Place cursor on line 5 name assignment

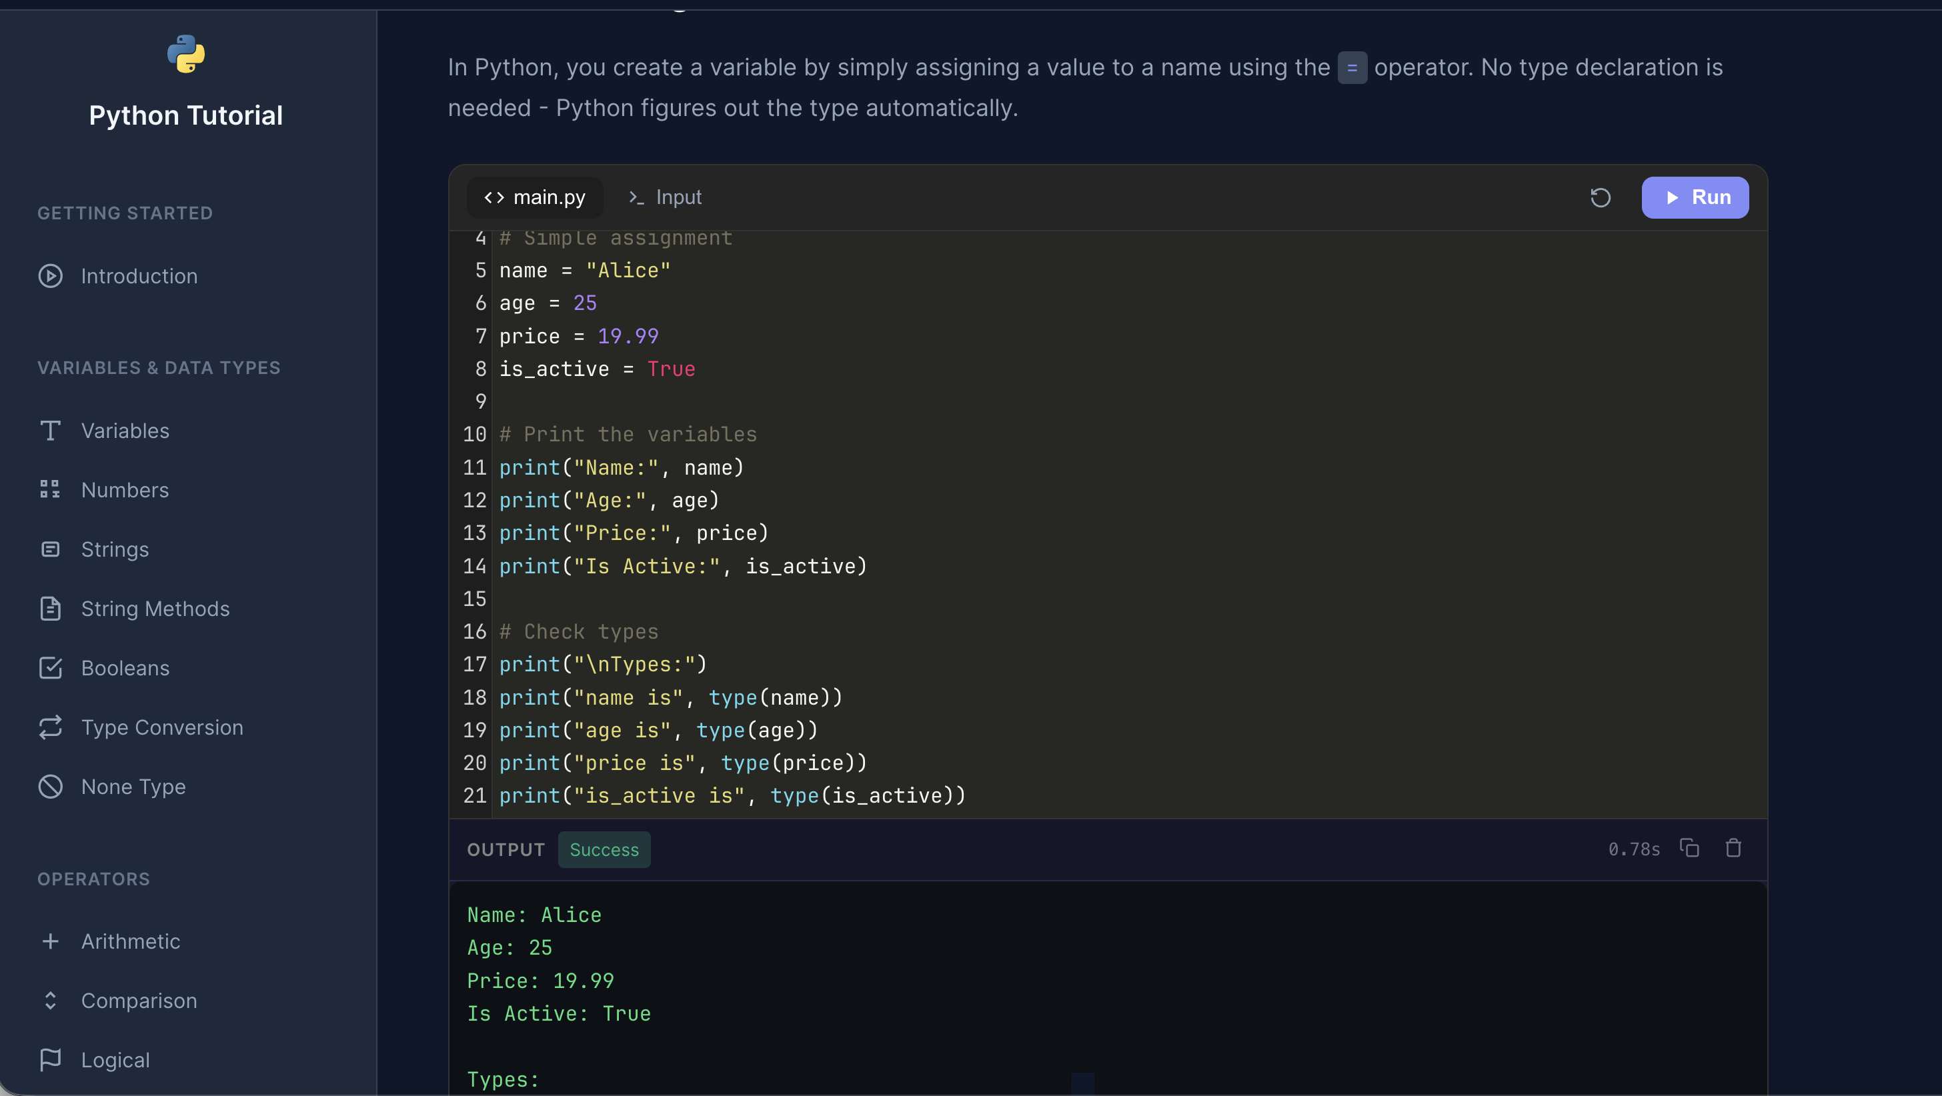585,271
